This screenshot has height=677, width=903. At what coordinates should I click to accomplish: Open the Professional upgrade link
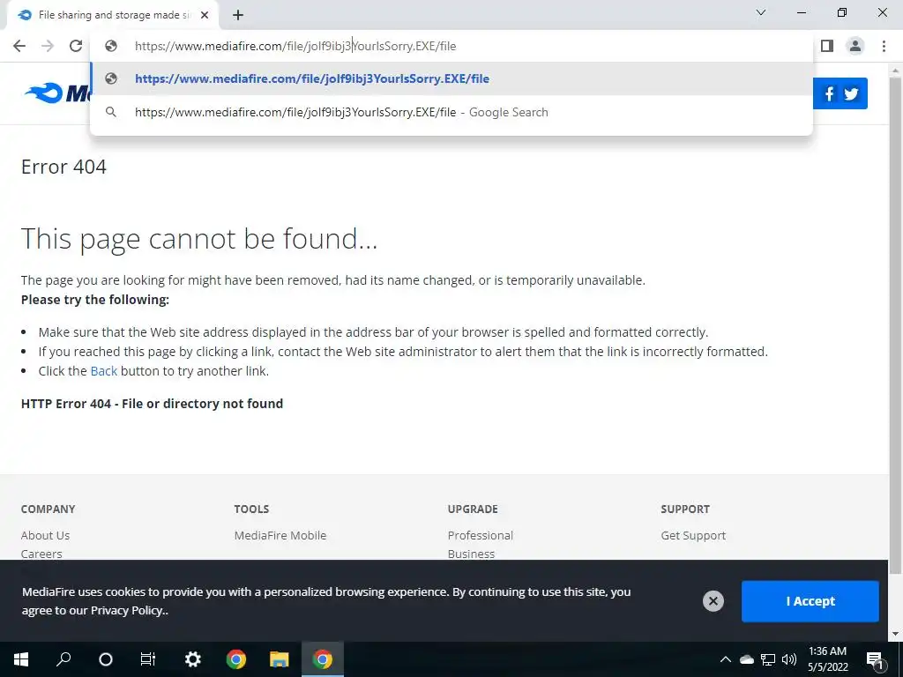tap(481, 535)
